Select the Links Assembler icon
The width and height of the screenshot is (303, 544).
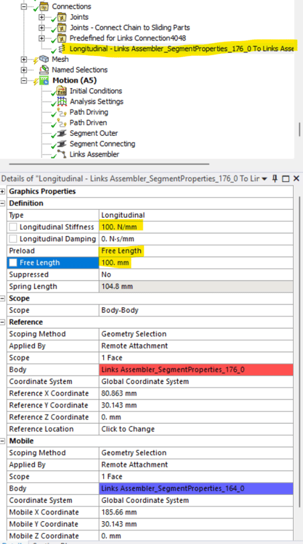pos(62,155)
